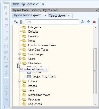Click the Align Right toolbar icon
The image size is (99, 109).
(x=6, y=20)
